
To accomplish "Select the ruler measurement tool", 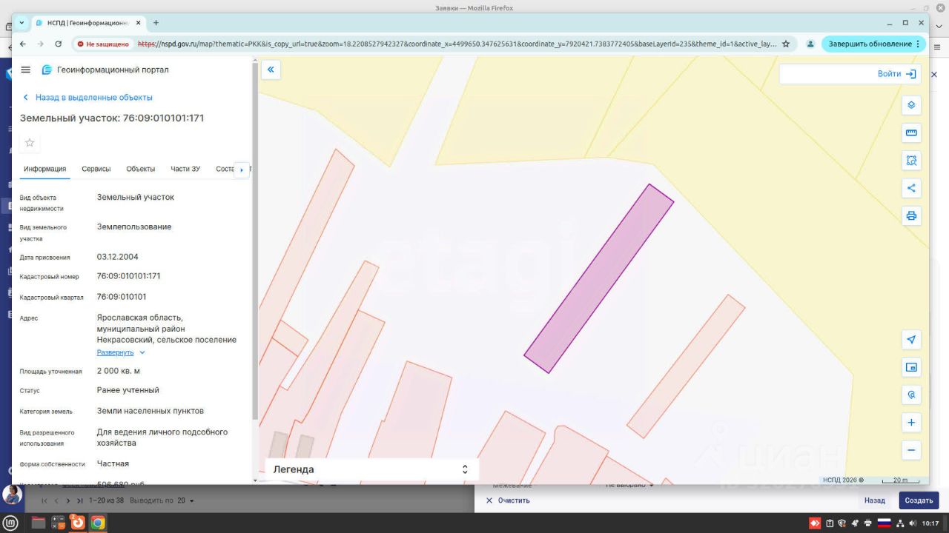I will pos(911,133).
